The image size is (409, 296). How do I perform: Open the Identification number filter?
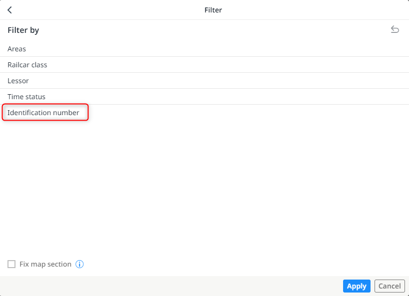(x=205, y=113)
